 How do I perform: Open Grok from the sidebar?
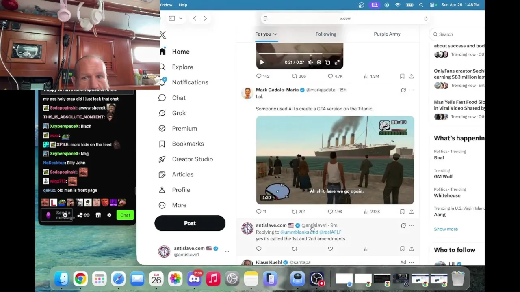(173, 113)
